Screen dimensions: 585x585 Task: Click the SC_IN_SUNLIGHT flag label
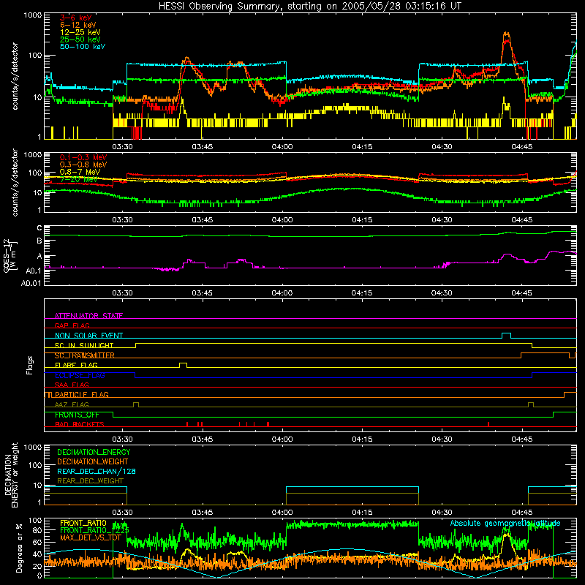coord(84,345)
